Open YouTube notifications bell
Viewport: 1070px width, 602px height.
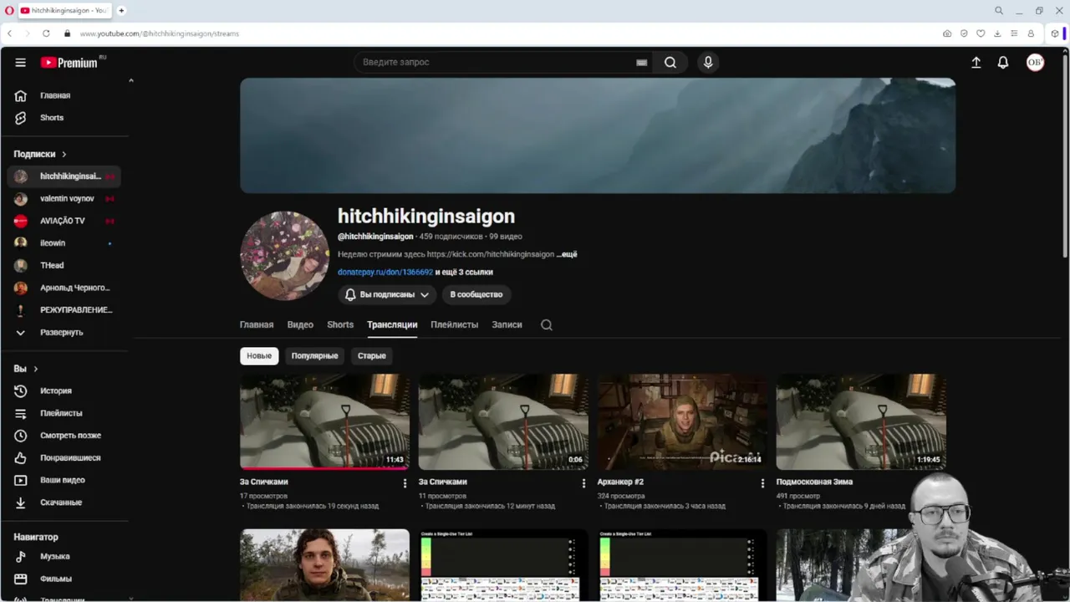coord(1003,63)
